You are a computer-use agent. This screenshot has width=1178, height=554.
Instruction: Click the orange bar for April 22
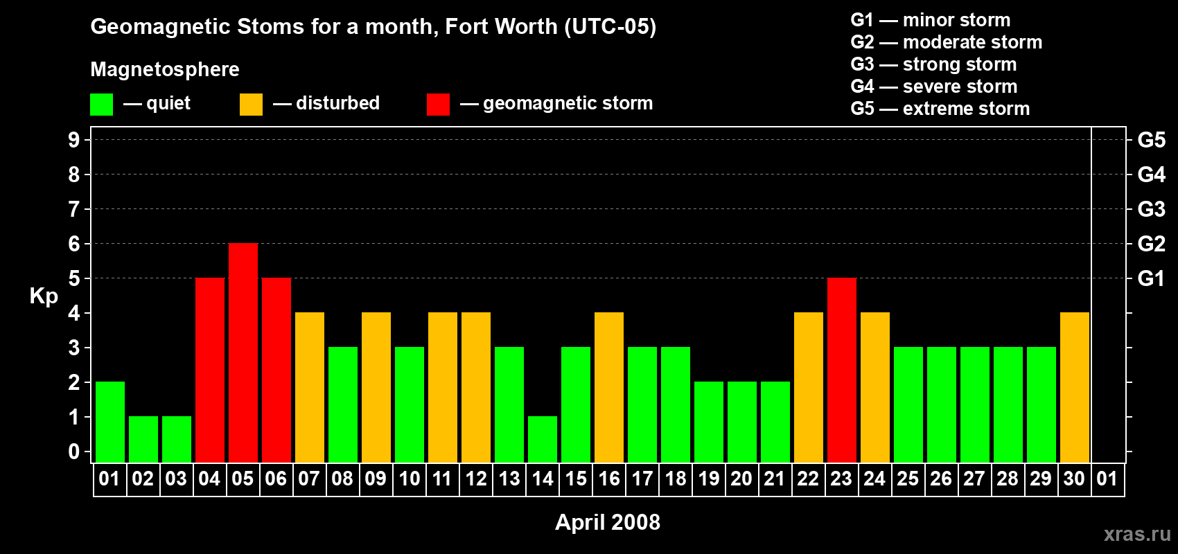click(809, 387)
